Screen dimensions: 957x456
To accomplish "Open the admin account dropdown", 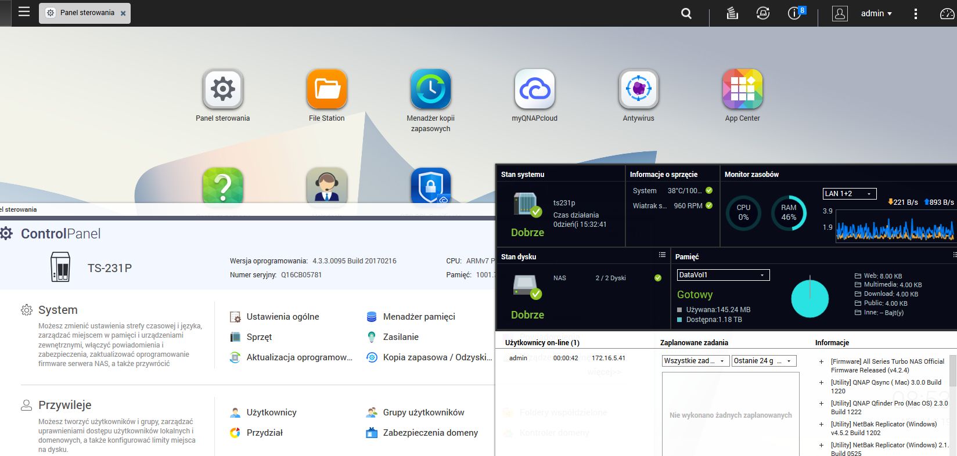I will tap(876, 13).
